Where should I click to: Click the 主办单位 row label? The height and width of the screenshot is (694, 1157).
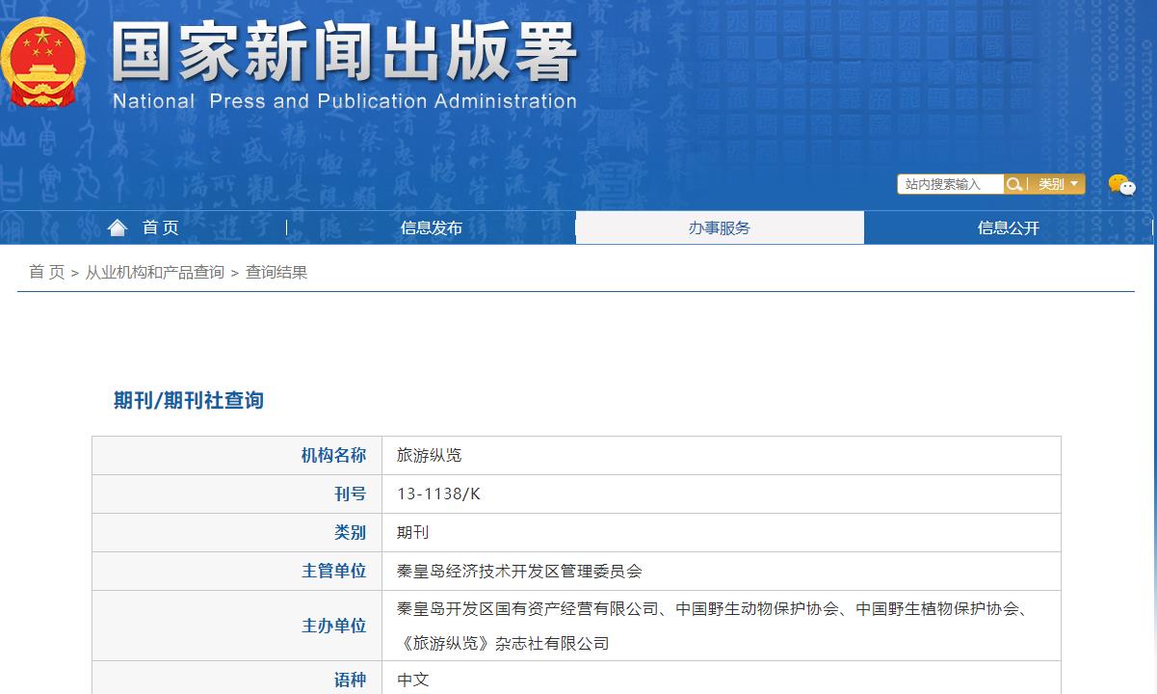(333, 627)
